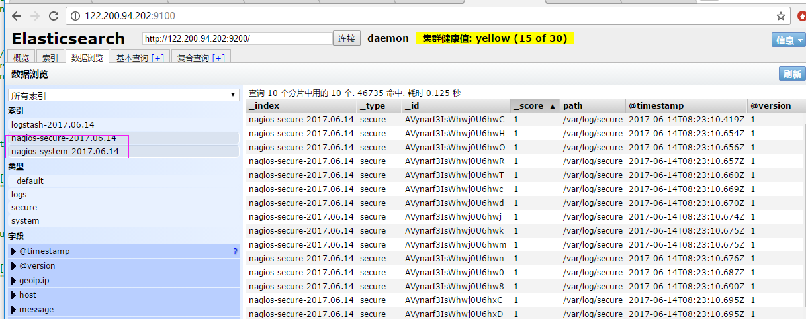The image size is (806, 319).
Task: Go back using the browser back arrow
Action: 17,15
